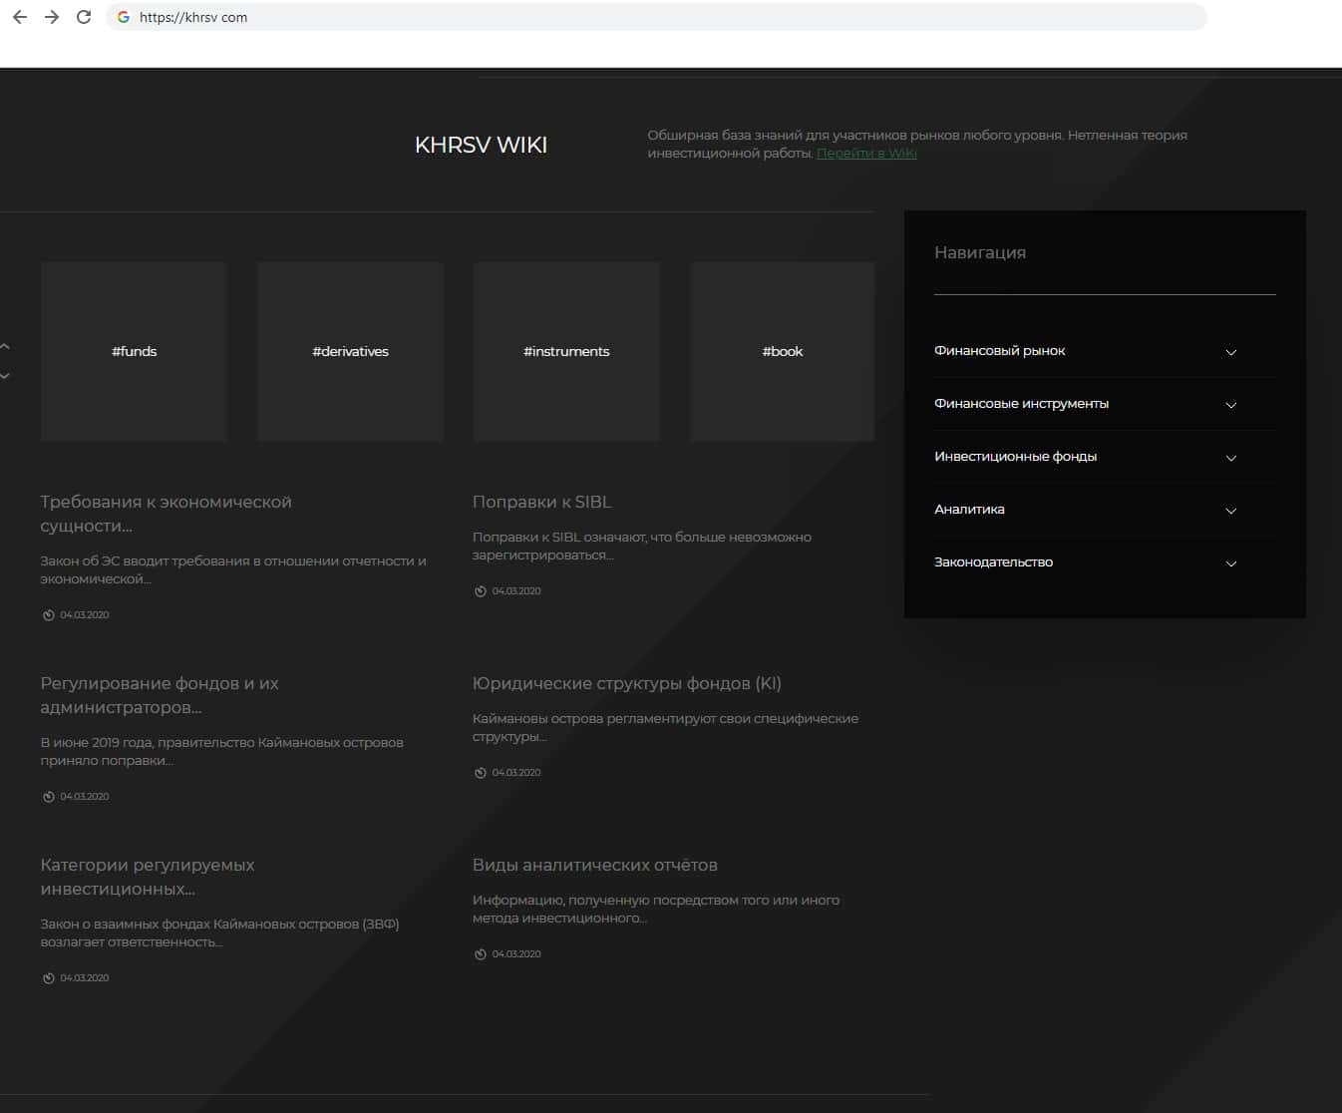
Task: Expand the Финансовый рынок section
Action: pos(1230,352)
